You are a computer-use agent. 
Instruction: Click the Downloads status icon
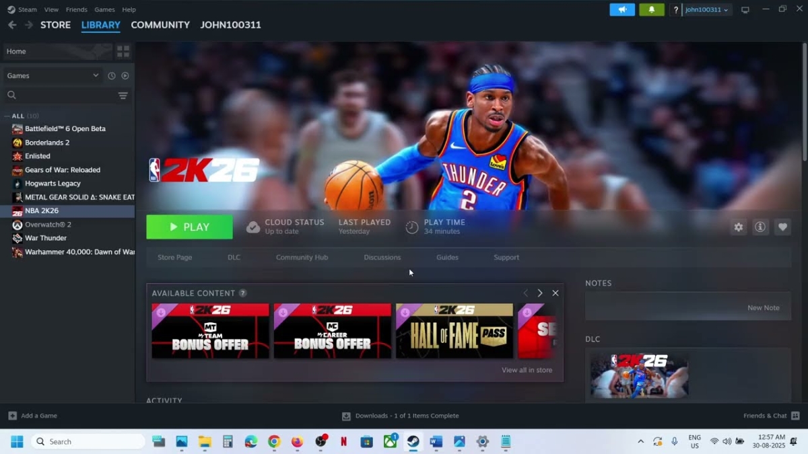(x=346, y=416)
